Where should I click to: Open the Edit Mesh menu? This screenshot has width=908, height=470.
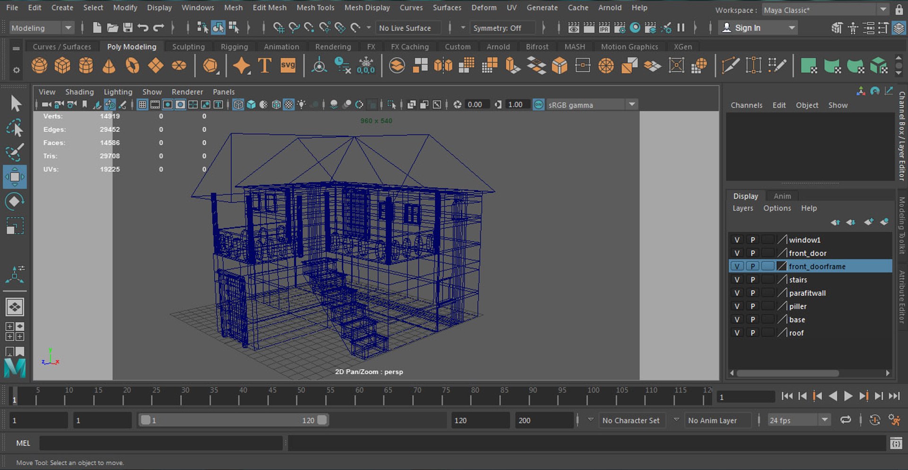coord(269,8)
